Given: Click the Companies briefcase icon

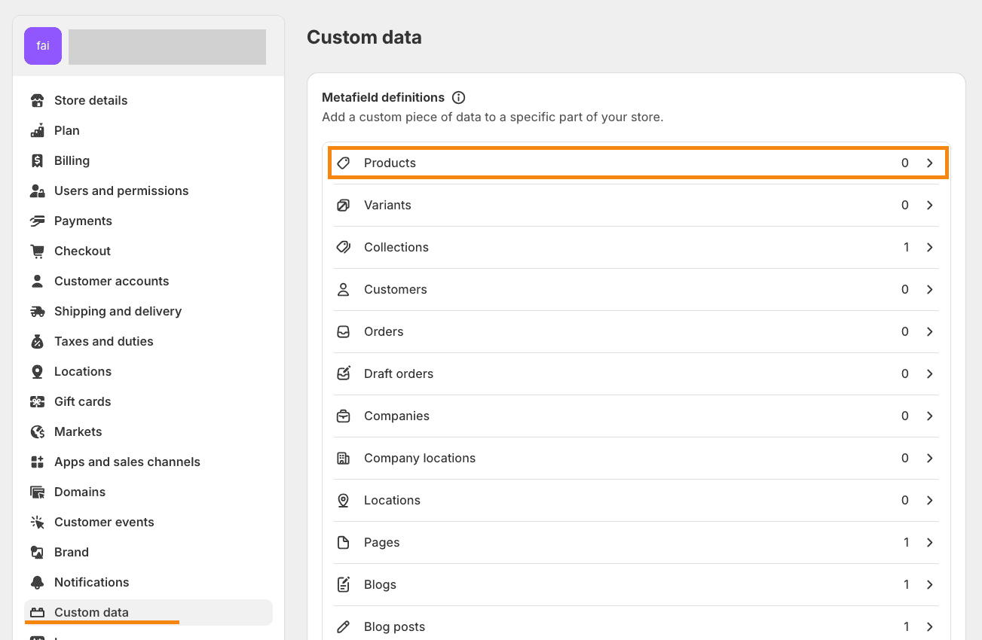Looking at the screenshot, I should point(344,416).
